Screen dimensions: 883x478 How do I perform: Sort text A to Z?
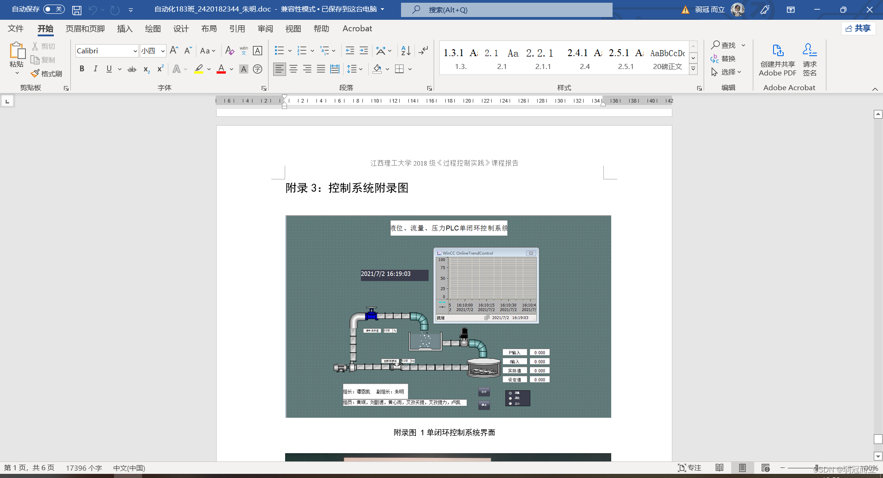point(406,51)
